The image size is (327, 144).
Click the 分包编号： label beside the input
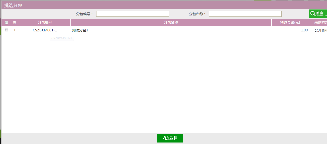pos(84,14)
